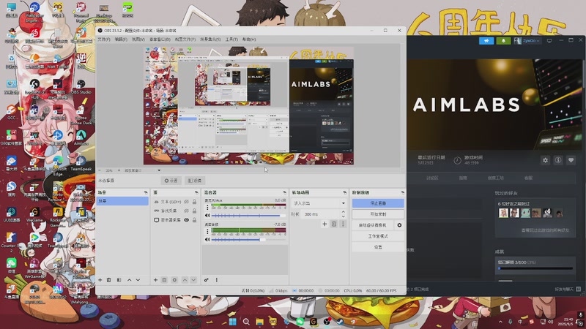Click first friend avatar in Steam
The height and width of the screenshot is (329, 586).
pos(503,213)
